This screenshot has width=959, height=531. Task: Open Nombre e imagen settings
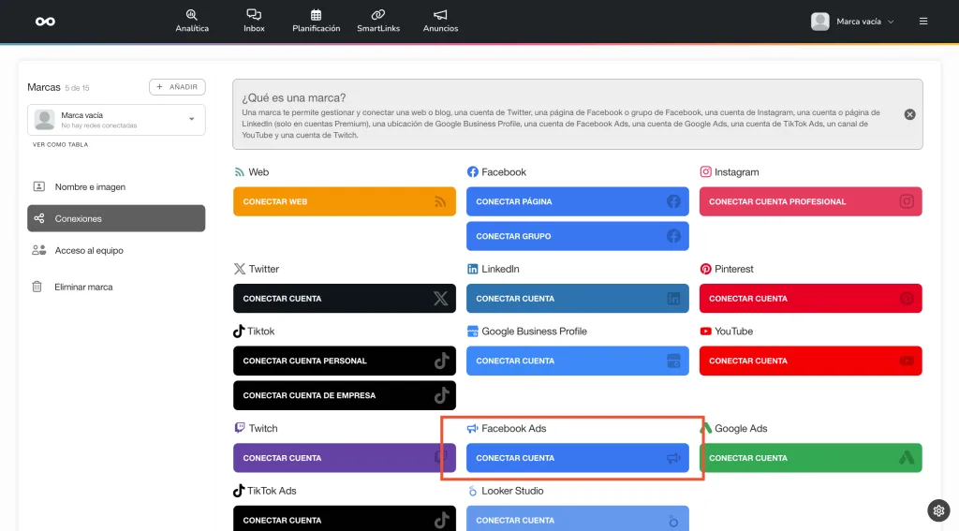(x=116, y=186)
